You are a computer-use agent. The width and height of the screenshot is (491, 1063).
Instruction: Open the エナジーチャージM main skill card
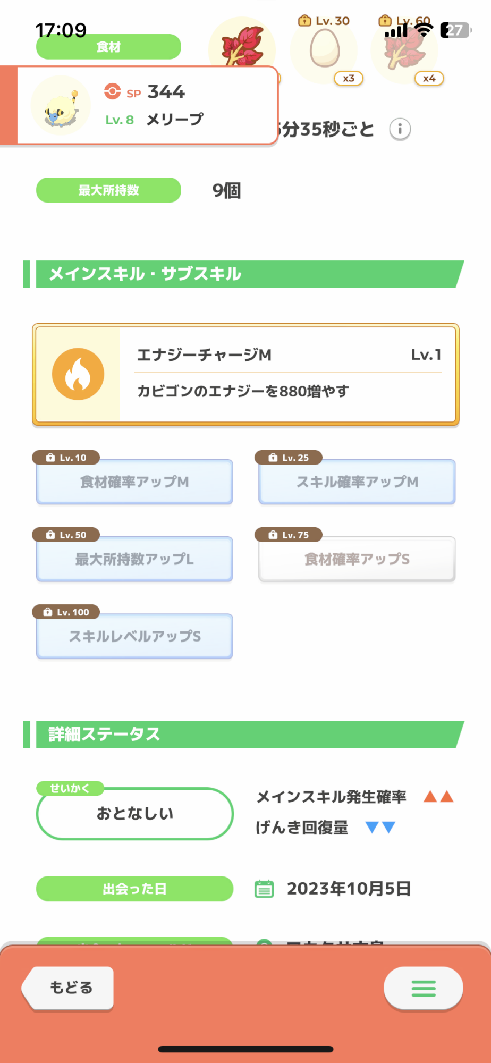pos(245,374)
